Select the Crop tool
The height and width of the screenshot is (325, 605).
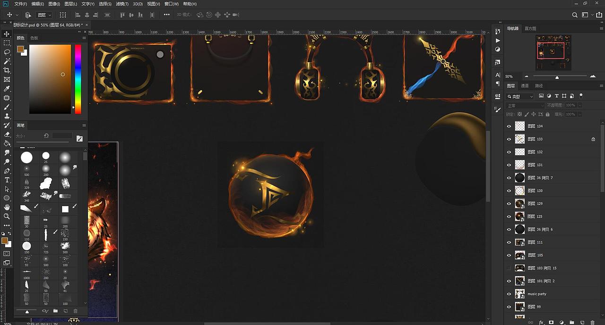click(7, 70)
